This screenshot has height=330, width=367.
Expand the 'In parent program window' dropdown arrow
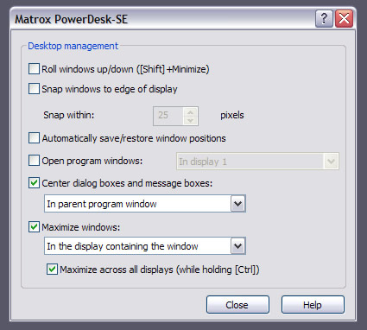point(238,204)
